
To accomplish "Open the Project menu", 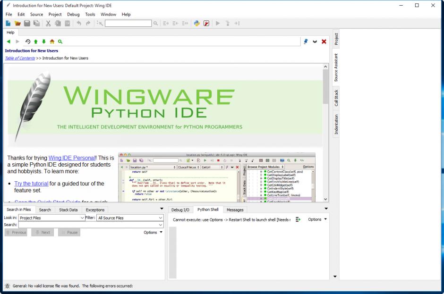I will [55, 15].
